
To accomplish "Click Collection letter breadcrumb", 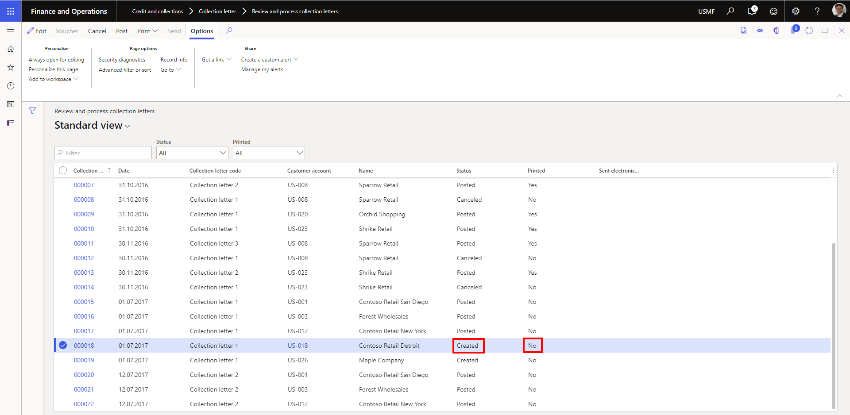I will (x=217, y=12).
